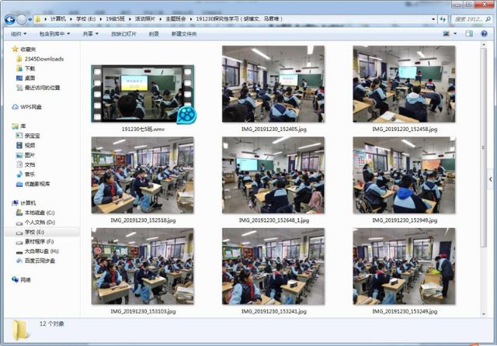
Task: Click the folder icon in the address bar
Action: pos(37,19)
